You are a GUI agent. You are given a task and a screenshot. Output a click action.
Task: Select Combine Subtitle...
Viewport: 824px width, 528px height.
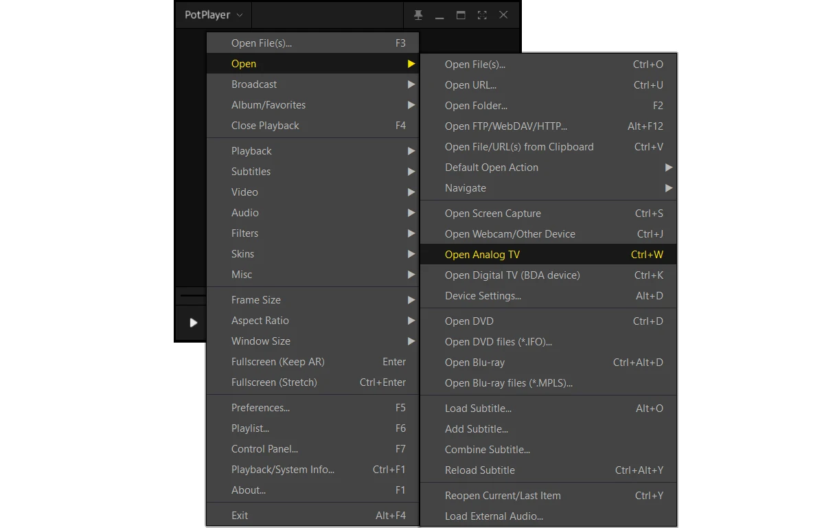tap(548, 450)
